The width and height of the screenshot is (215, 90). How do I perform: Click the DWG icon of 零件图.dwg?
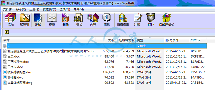(x=5, y=77)
